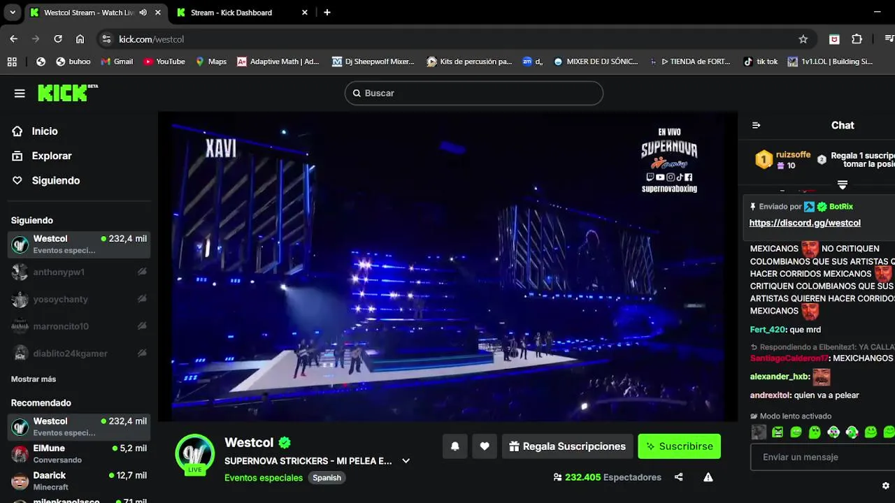
Task: Open offline channel yosoychanty
Action: click(79, 299)
